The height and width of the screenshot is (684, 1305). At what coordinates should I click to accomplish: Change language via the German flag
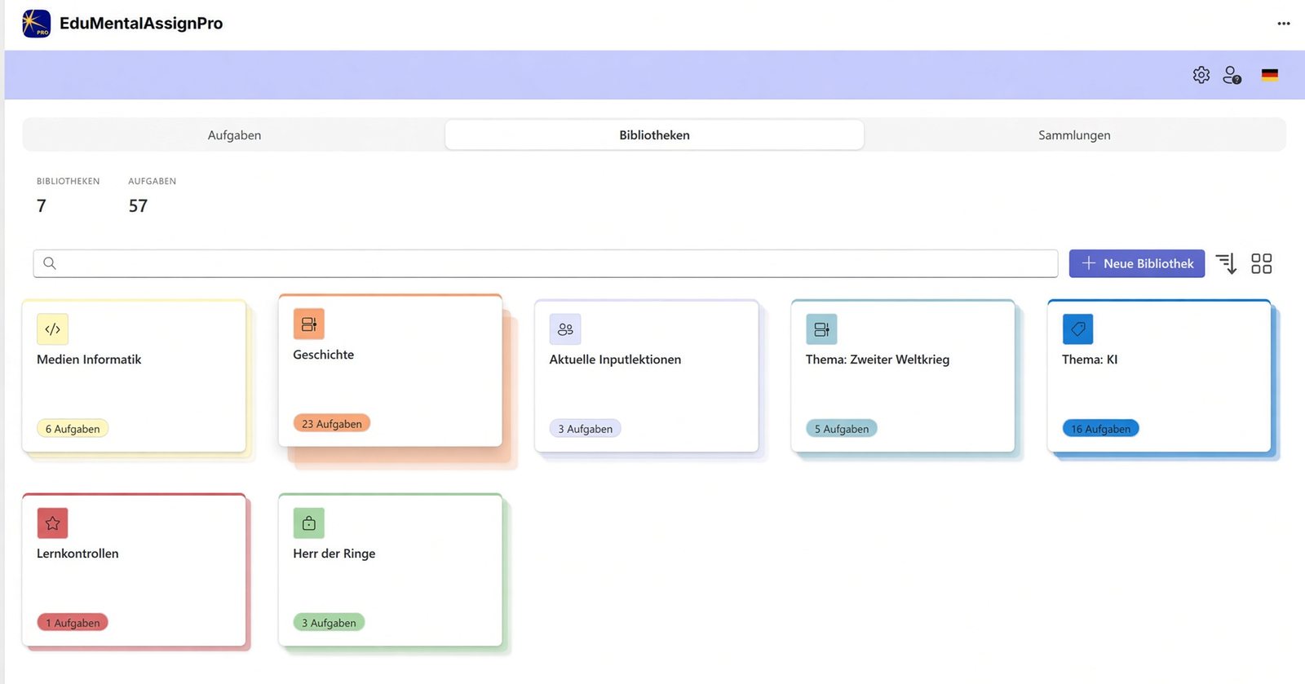[1269, 75]
